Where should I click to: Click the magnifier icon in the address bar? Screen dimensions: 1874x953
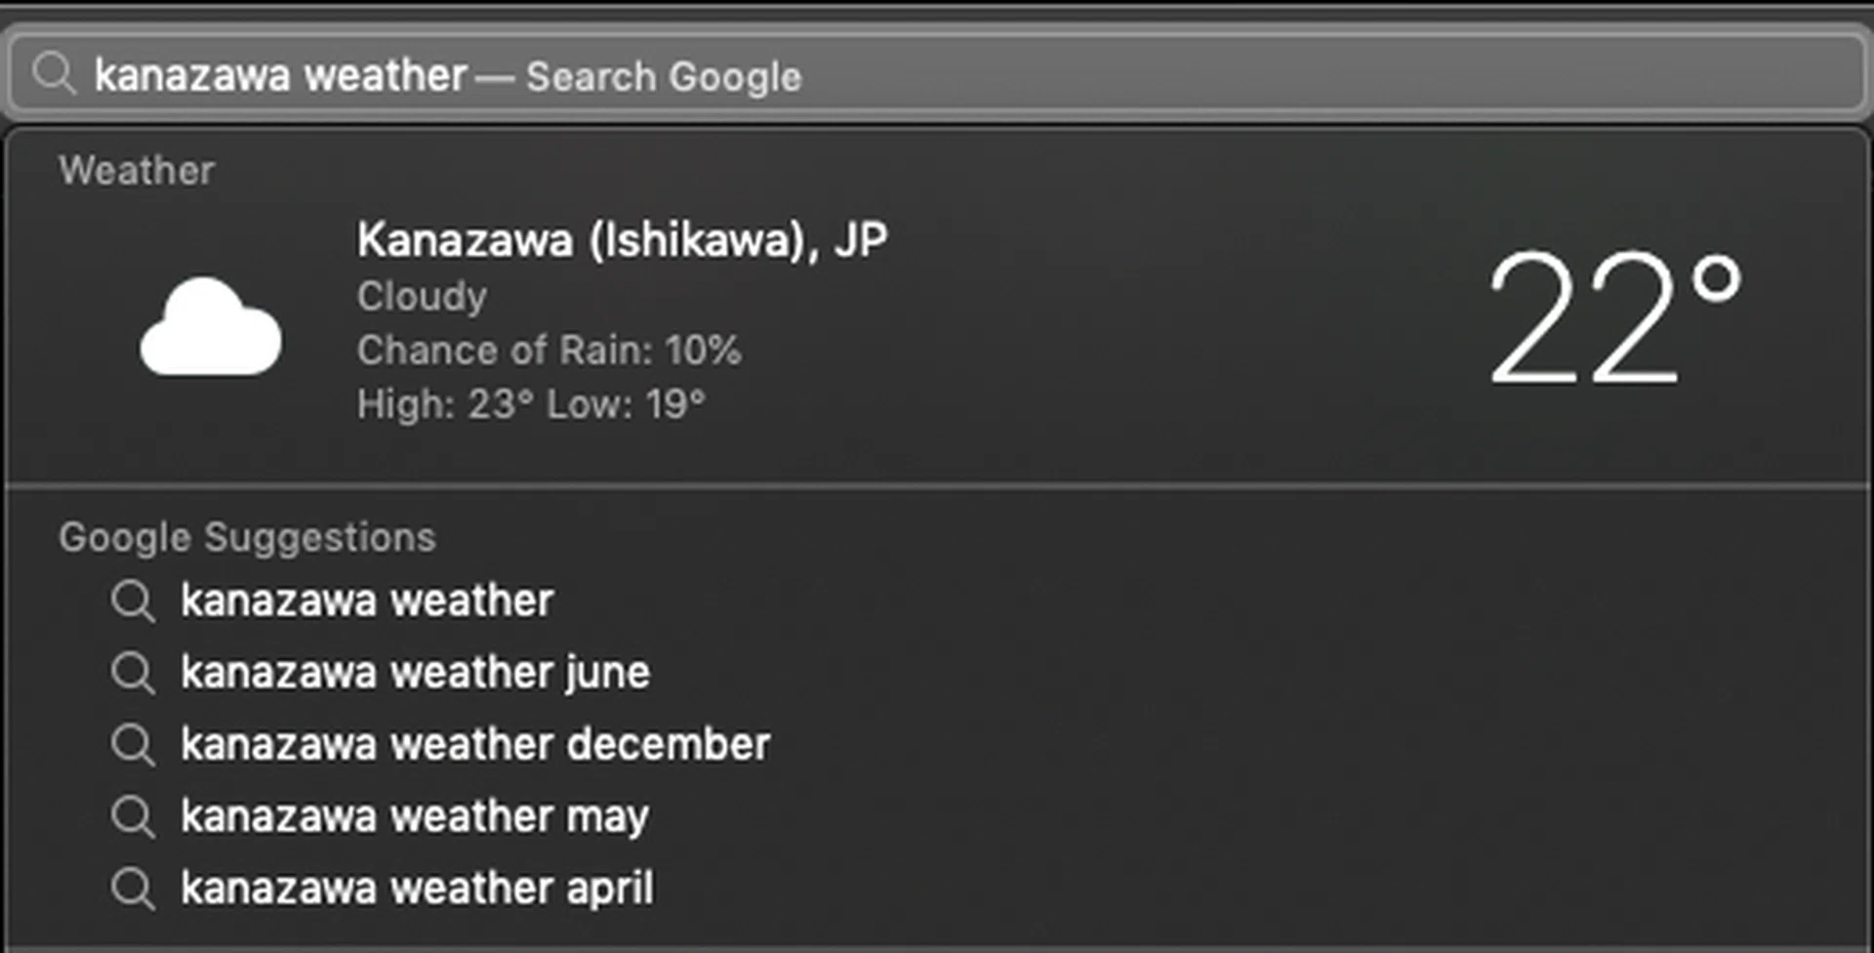click(54, 74)
